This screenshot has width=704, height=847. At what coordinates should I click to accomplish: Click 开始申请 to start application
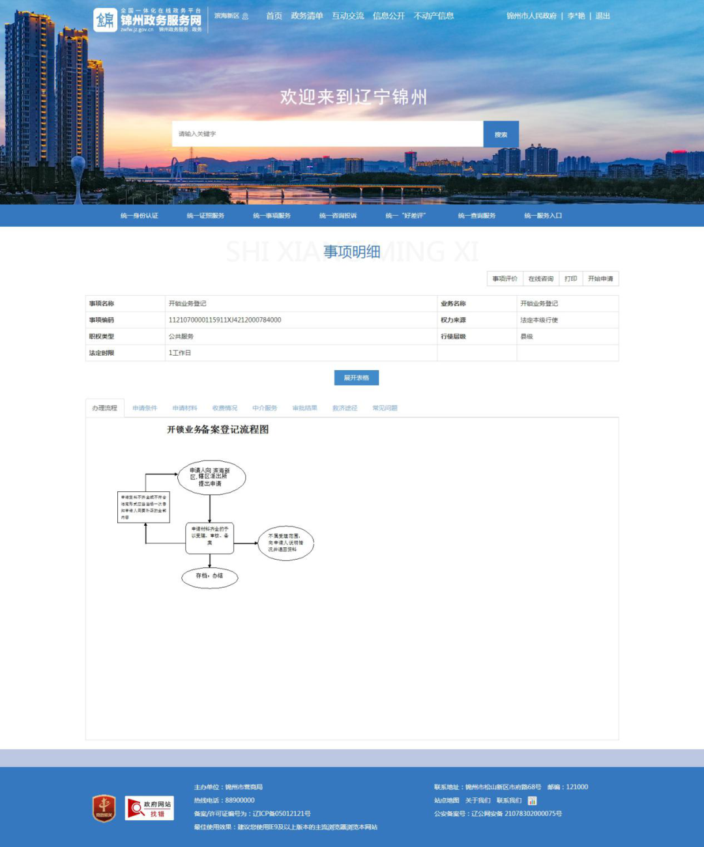click(600, 279)
